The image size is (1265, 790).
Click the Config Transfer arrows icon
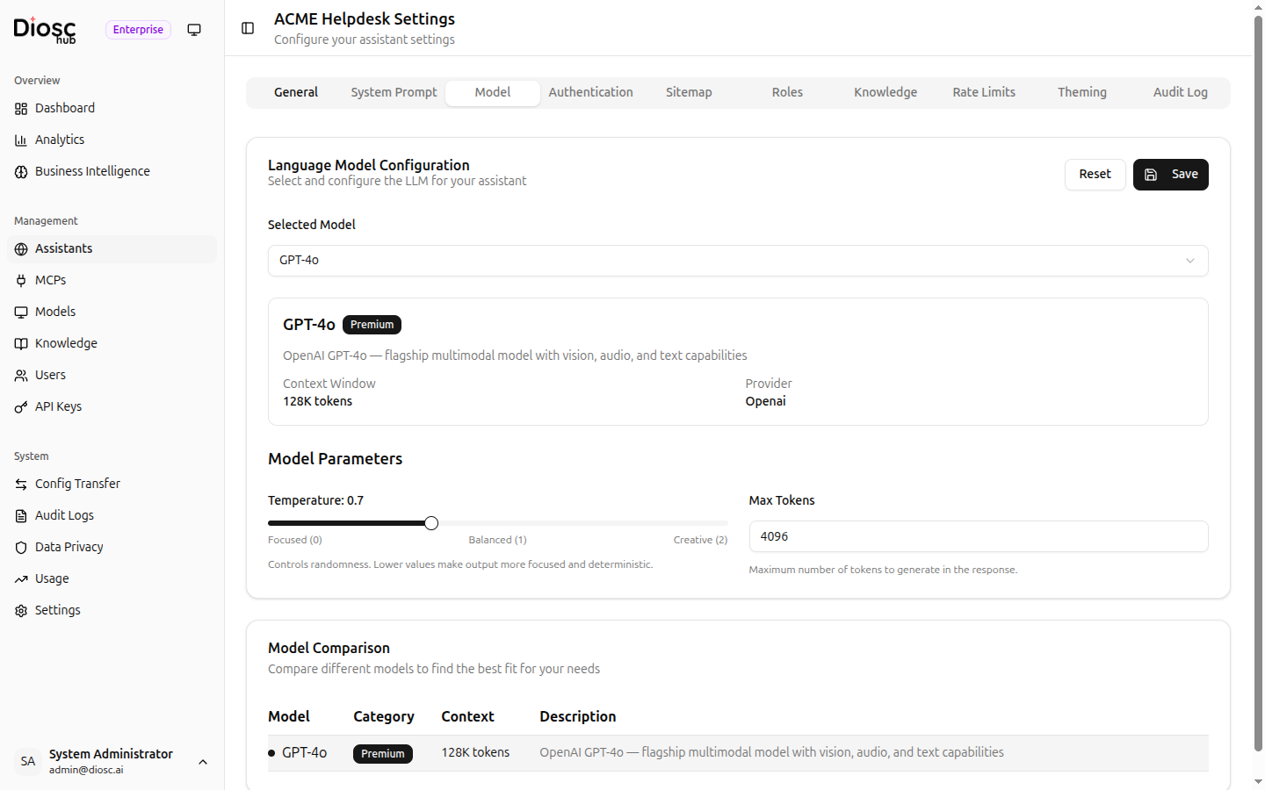click(x=21, y=485)
